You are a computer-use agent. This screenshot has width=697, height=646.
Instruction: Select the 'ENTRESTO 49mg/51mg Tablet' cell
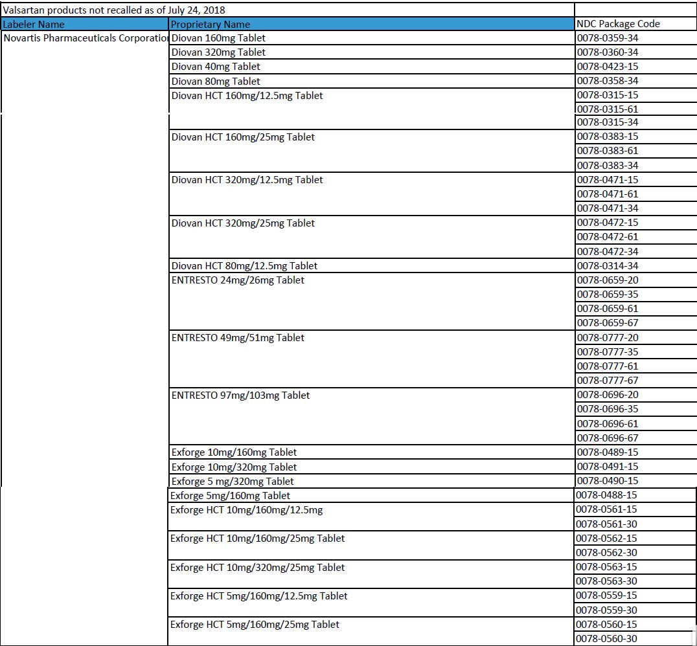point(372,359)
